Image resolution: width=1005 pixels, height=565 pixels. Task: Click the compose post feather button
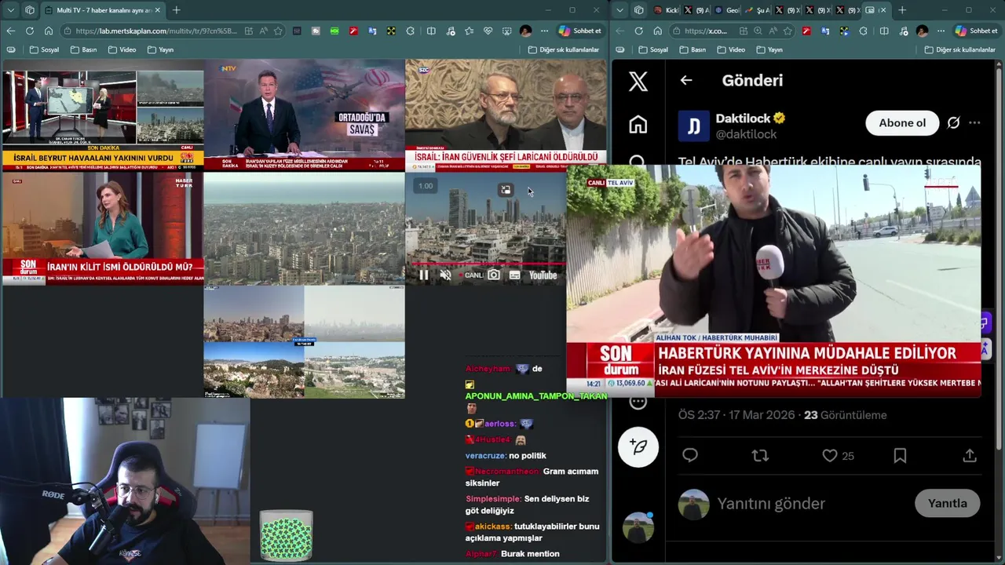(638, 447)
